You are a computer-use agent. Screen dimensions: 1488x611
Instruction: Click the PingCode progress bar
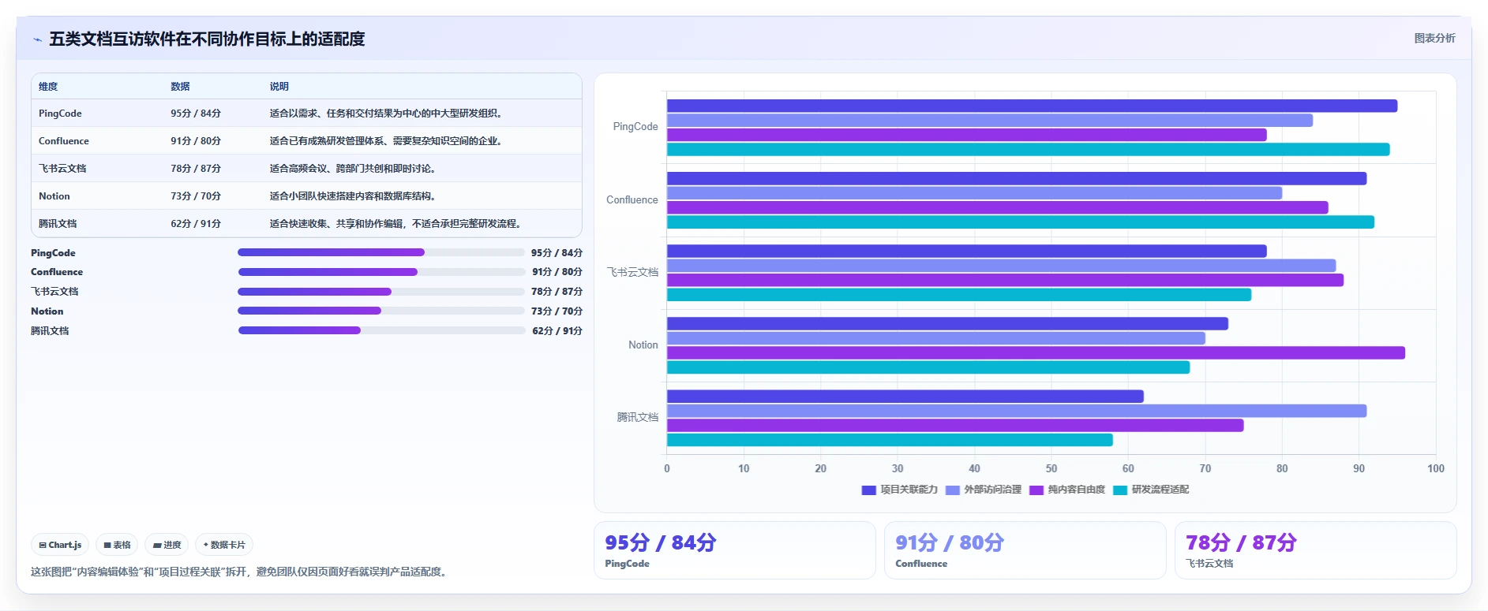(381, 252)
